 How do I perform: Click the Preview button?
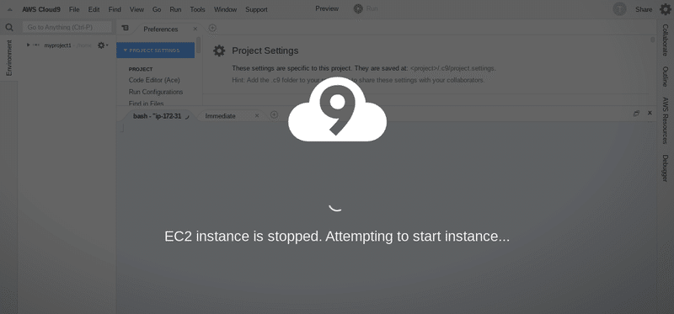coord(327,8)
